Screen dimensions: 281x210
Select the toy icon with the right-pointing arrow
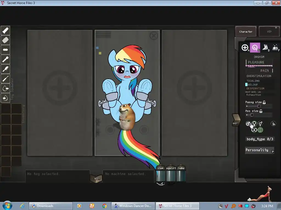pos(5,88)
